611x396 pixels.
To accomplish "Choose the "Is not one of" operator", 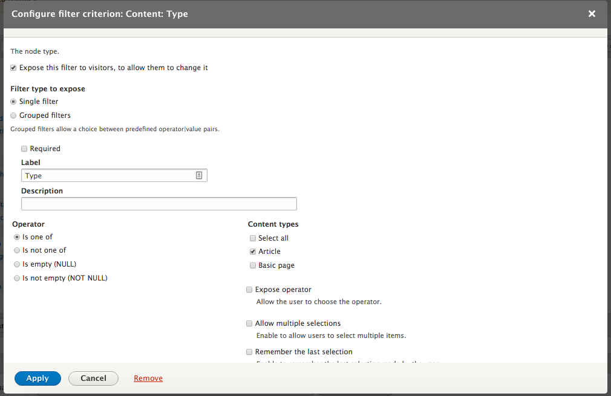I will [17, 250].
